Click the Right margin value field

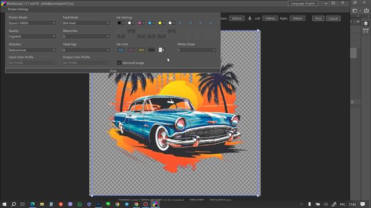(x=297, y=18)
